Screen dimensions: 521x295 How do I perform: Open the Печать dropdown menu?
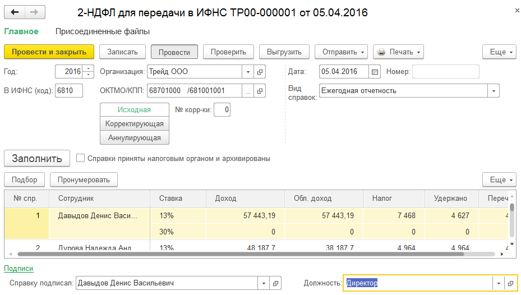click(398, 52)
